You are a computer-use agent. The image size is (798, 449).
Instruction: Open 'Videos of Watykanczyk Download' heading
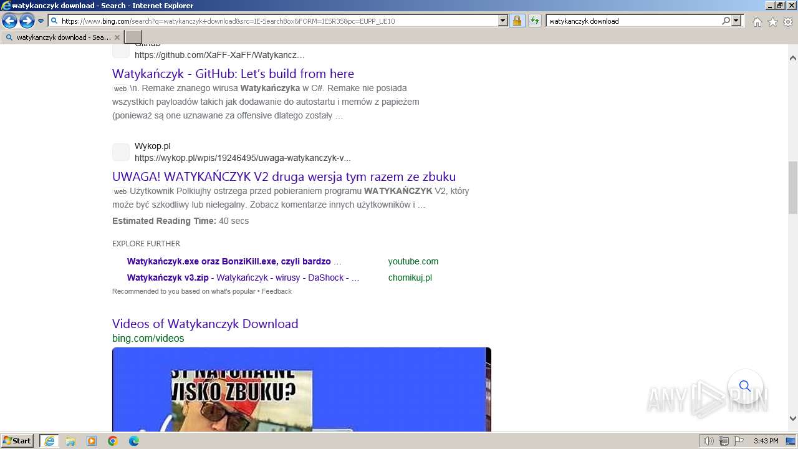(x=205, y=324)
